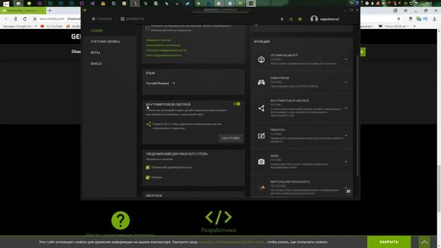Expand the GameStream feature row

point(346,82)
